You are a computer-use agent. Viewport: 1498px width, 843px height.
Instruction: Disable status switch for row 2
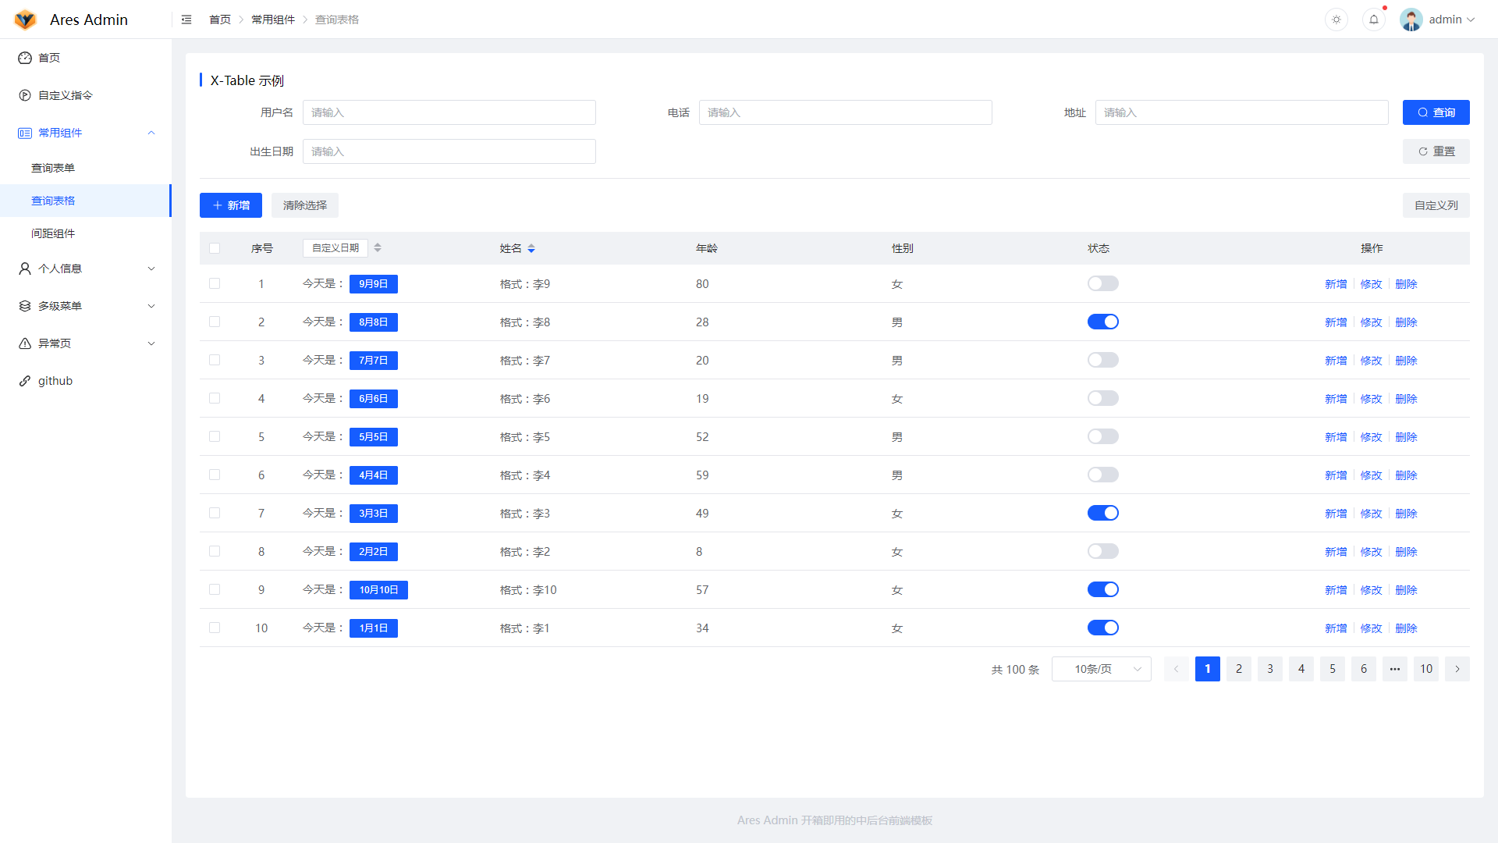pos(1102,322)
